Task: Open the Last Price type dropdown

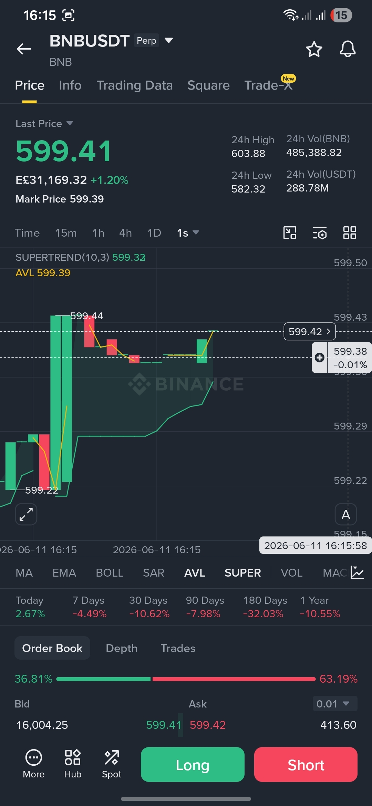Action: click(x=44, y=124)
